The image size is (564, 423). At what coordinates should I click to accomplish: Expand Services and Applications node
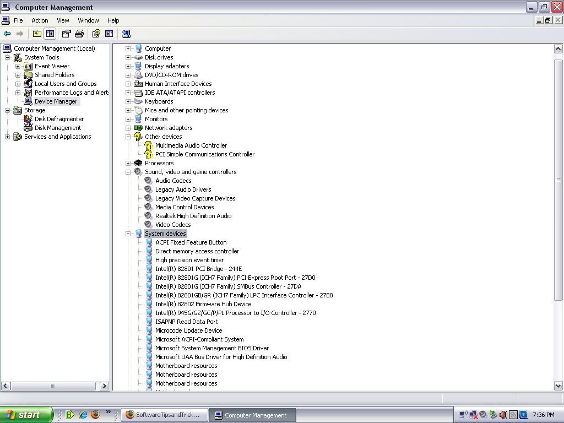(x=8, y=137)
